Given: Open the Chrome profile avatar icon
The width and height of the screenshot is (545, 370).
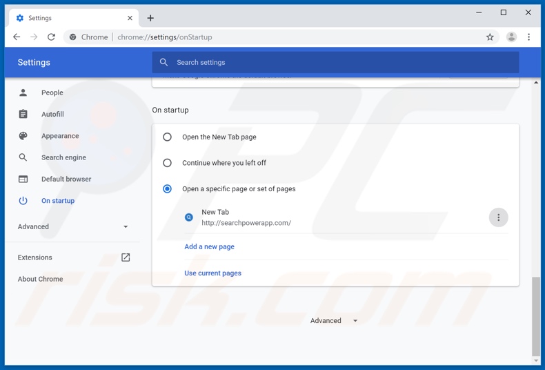Looking at the screenshot, I should [x=511, y=37].
